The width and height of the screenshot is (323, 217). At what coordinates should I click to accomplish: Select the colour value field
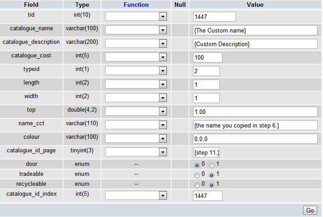tap(255, 139)
